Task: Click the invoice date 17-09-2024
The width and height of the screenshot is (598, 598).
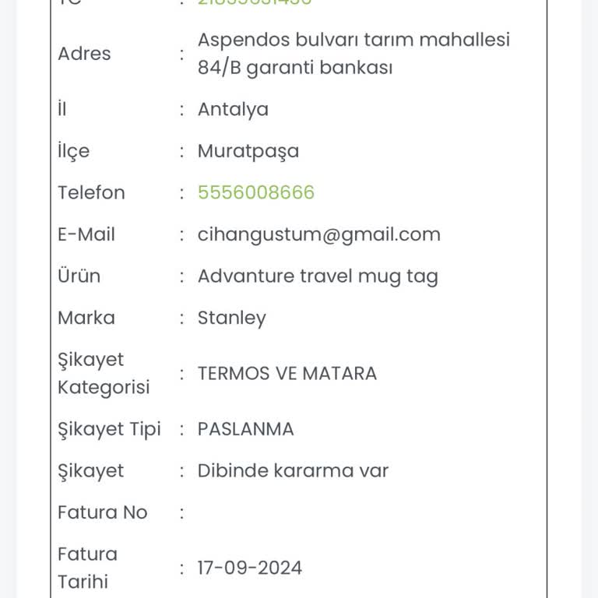Action: 249,568
